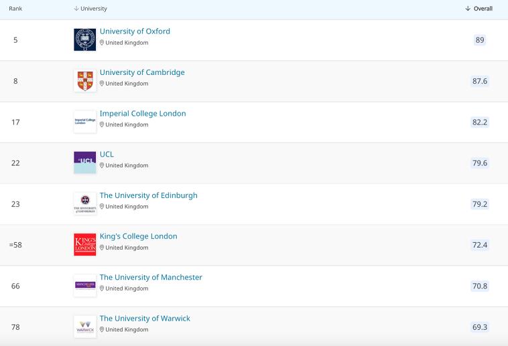This screenshot has height=346, width=508.
Task: Click the Rank column header
Action: coord(15,9)
